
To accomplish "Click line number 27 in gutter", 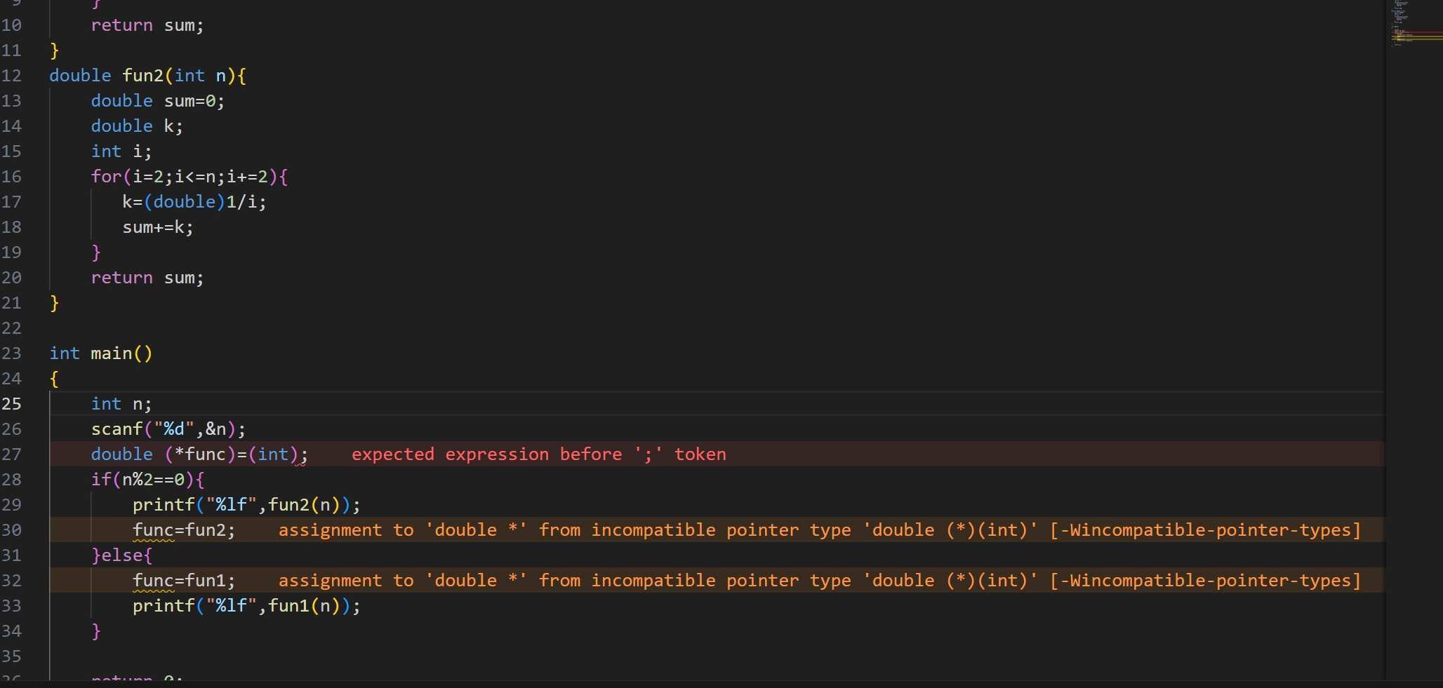I will tap(11, 454).
